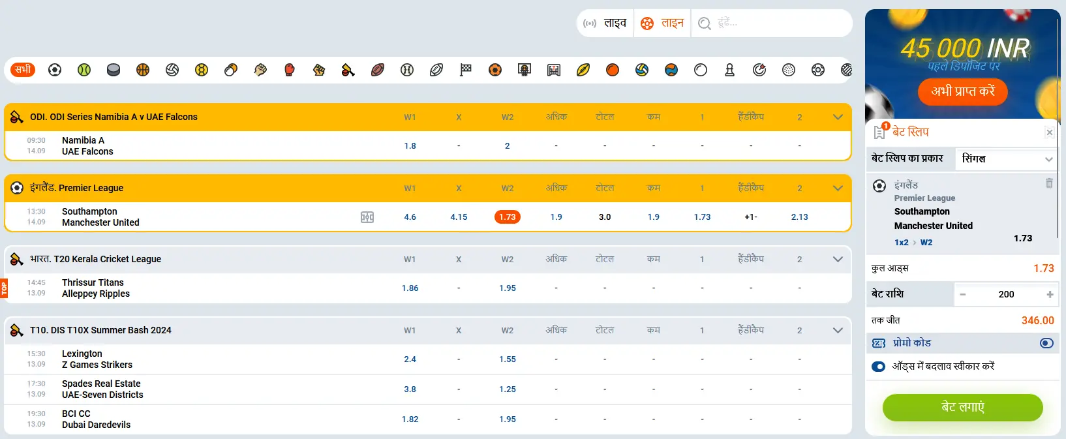1066x439 pixels.
Task: Choose the orange futsal ball icon
Action: coord(495,70)
